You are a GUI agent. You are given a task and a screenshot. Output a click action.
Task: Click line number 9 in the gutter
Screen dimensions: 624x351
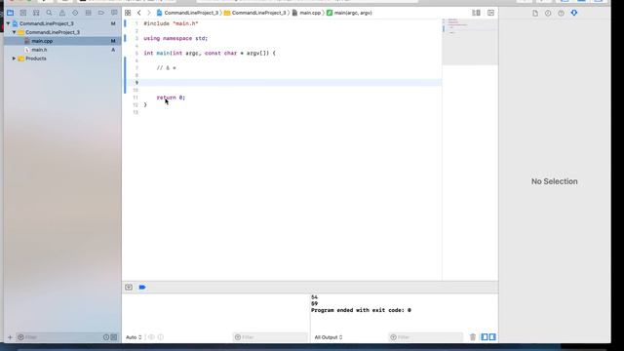(136, 83)
